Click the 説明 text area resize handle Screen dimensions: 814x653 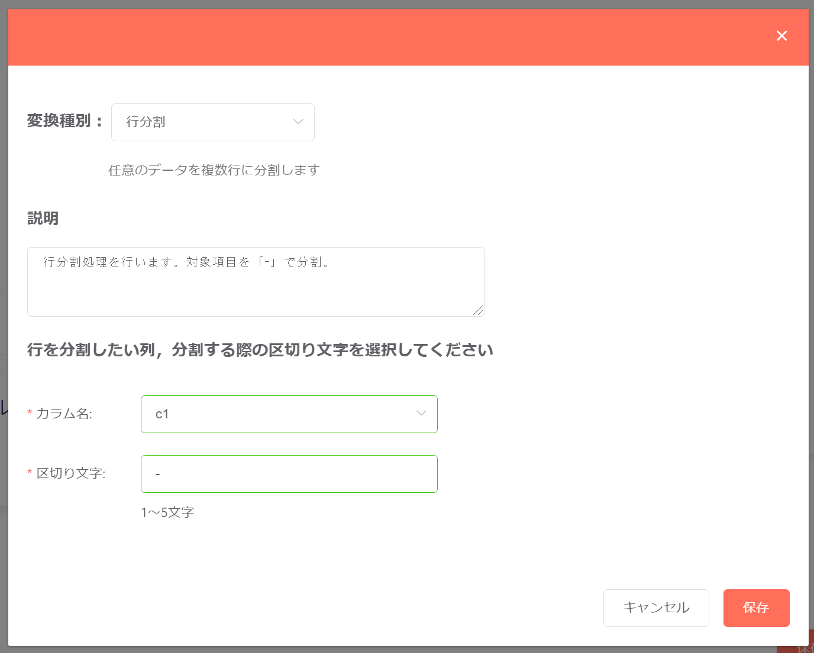478,310
